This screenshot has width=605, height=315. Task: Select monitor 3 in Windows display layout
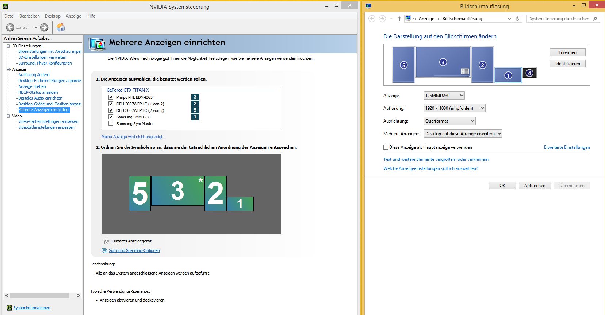coord(443,62)
